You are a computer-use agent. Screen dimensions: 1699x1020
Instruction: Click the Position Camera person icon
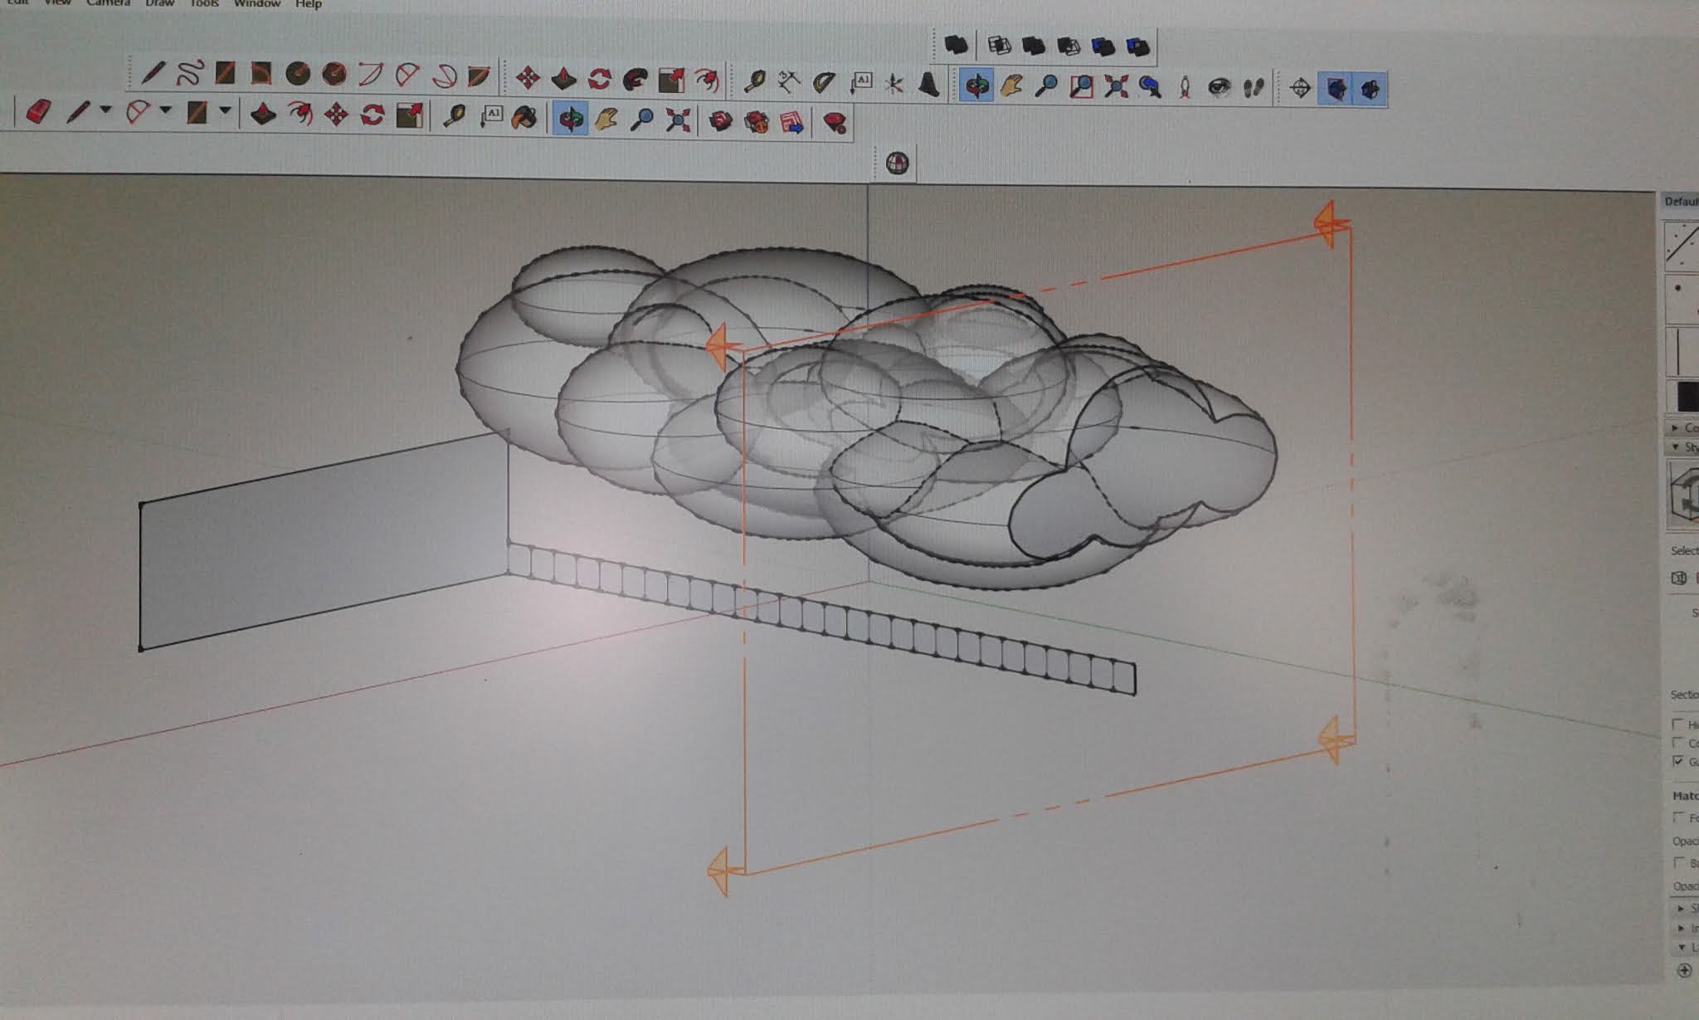click(1185, 87)
